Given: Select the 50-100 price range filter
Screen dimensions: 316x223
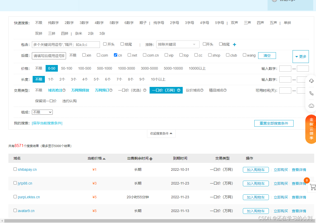Looking at the screenshot, I should pyautogui.click(x=67, y=68).
